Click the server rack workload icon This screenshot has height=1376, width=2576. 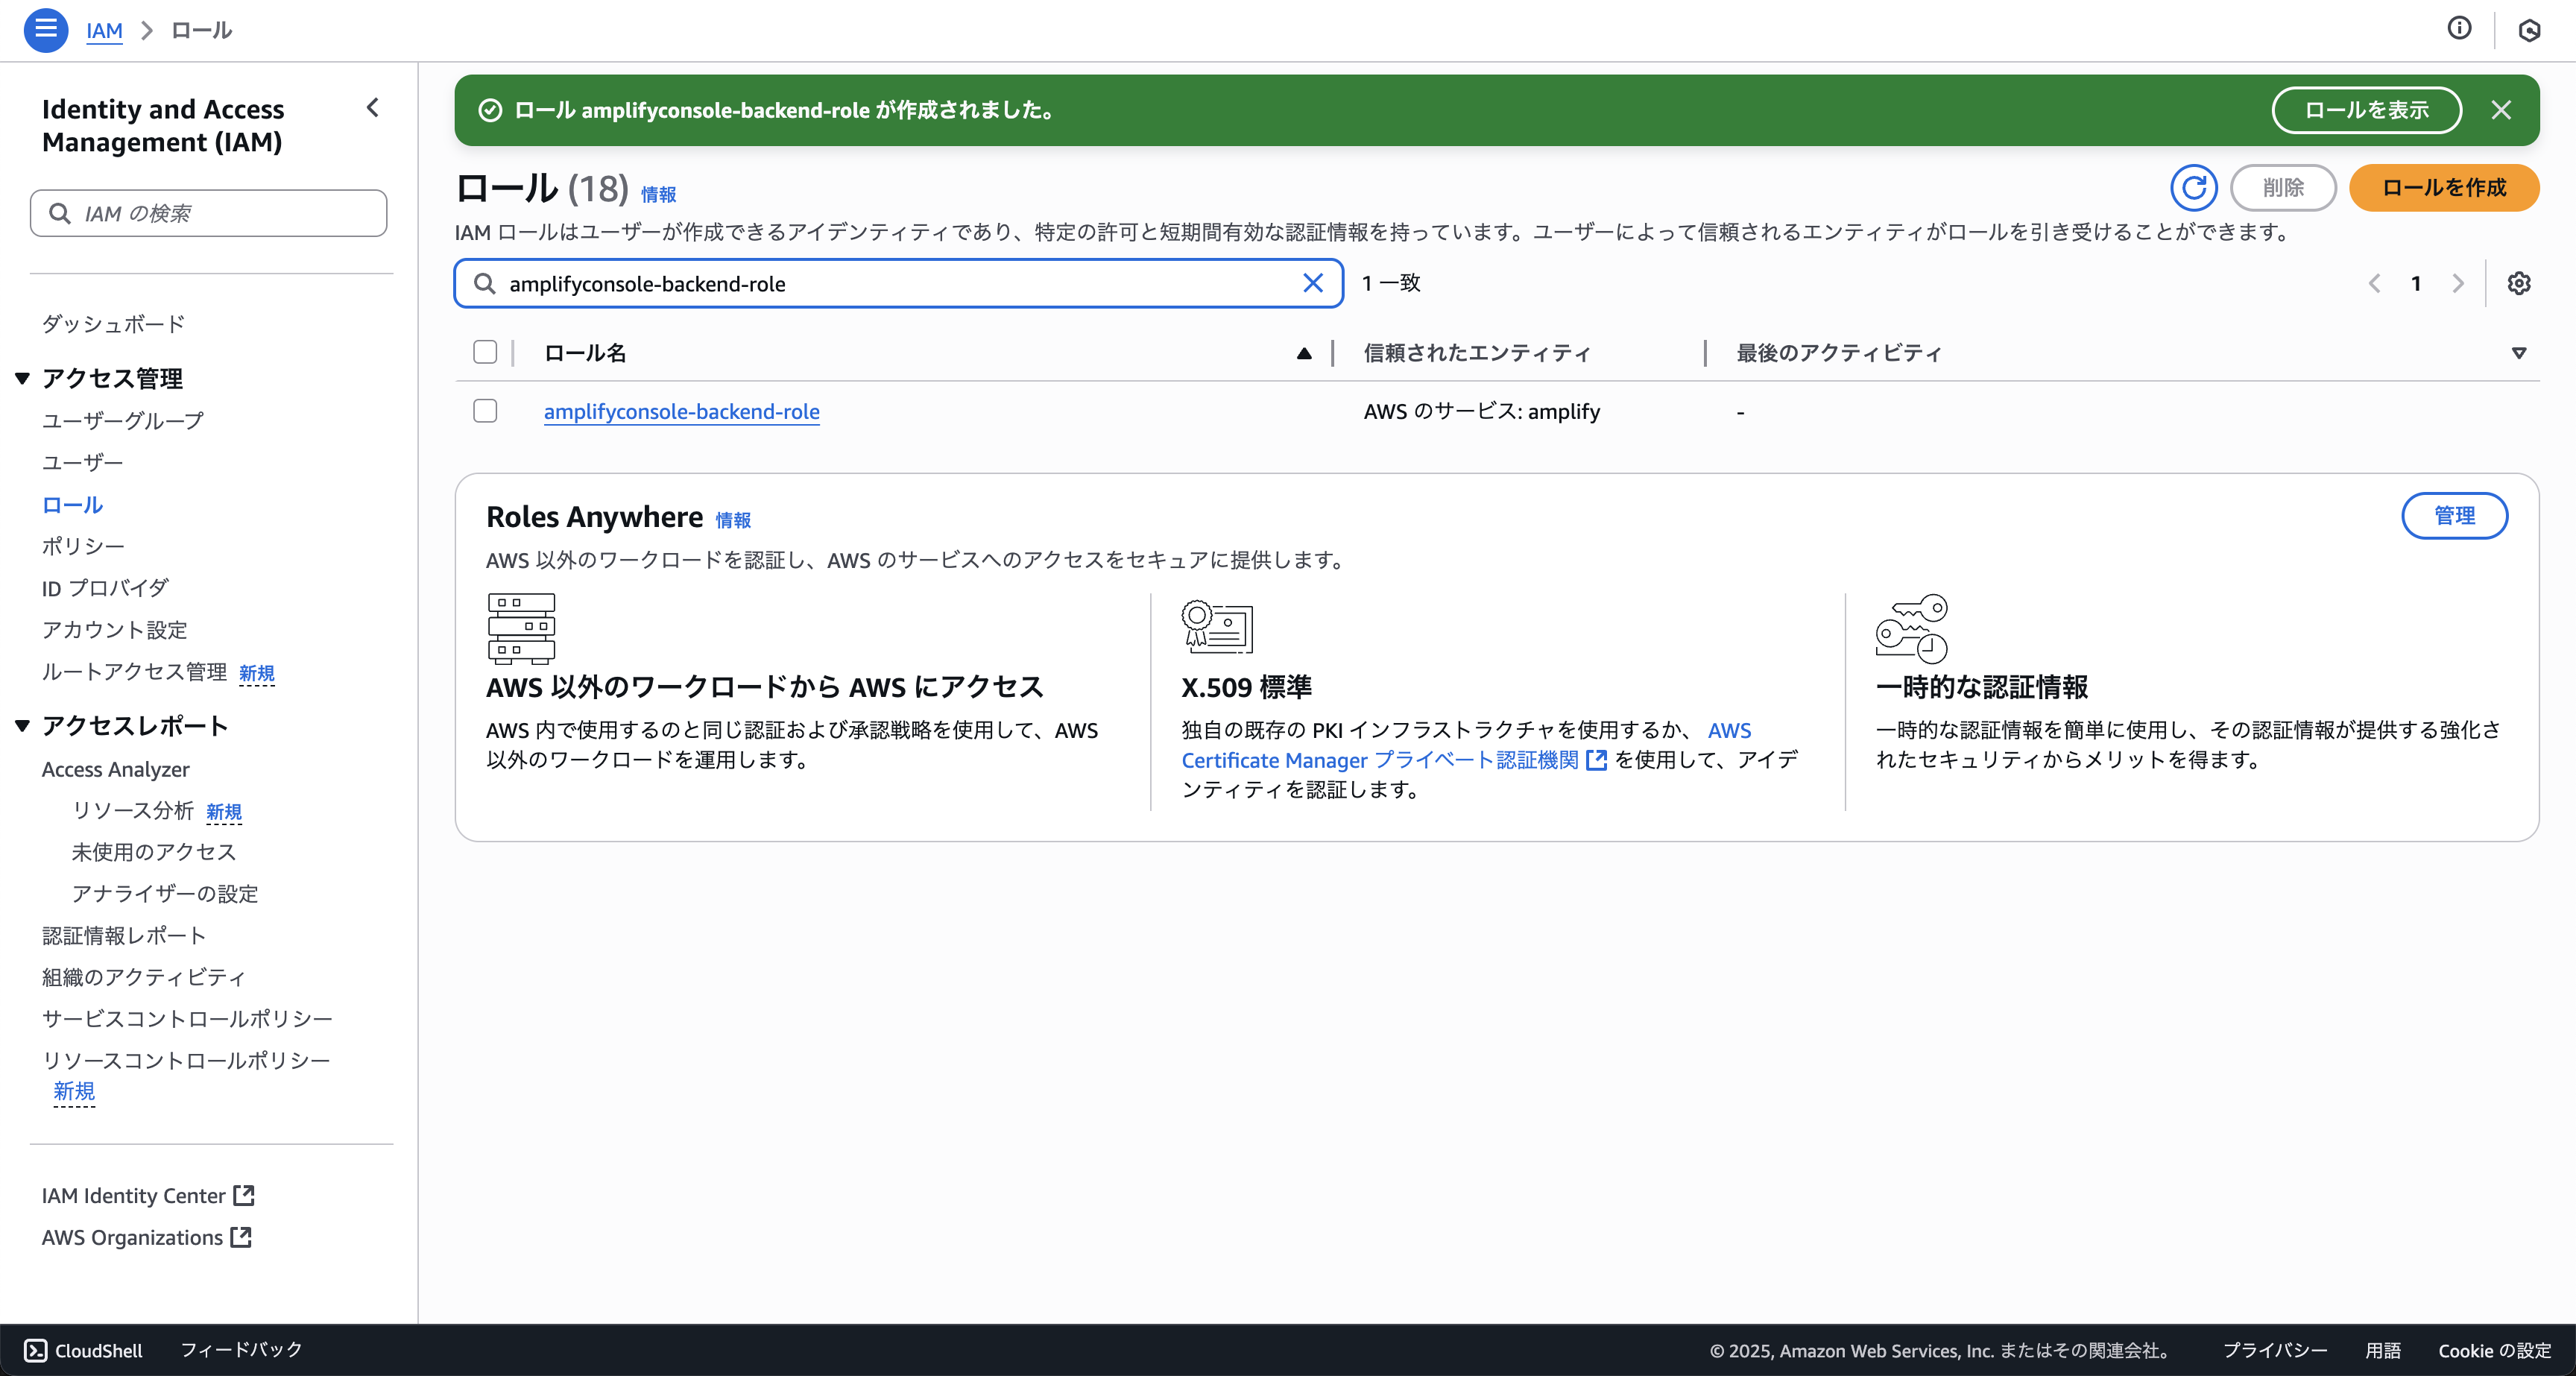pyautogui.click(x=521, y=628)
